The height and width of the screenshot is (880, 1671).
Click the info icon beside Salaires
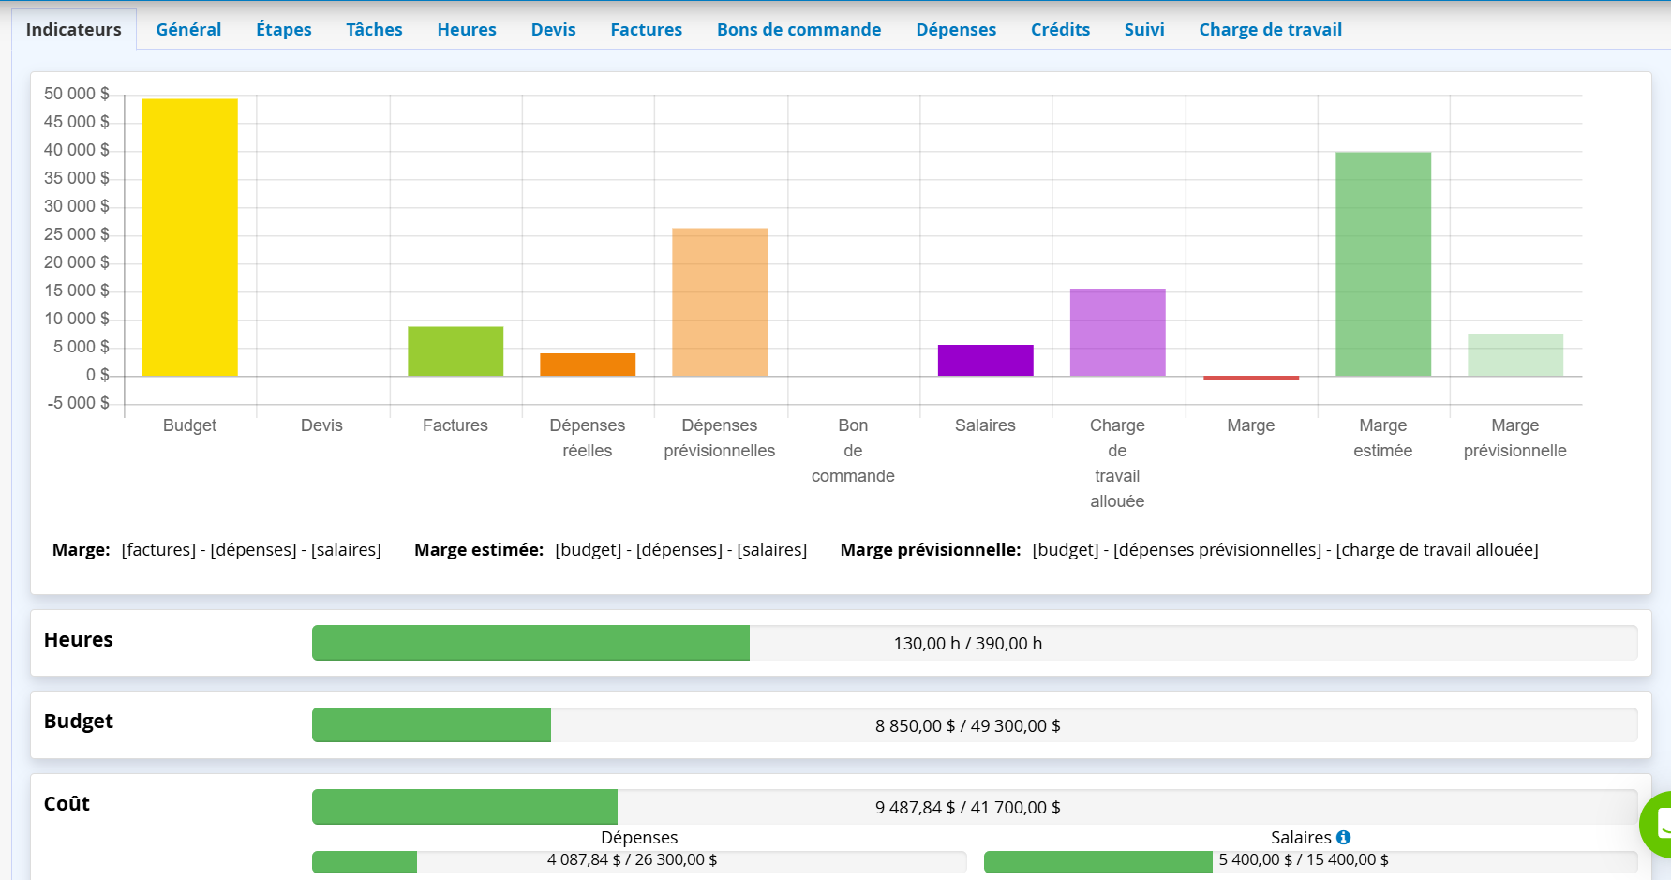(x=1343, y=837)
